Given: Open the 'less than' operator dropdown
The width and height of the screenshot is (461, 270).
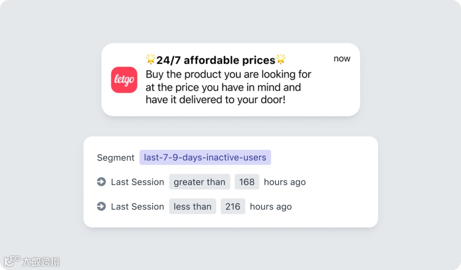Looking at the screenshot, I should point(193,207).
